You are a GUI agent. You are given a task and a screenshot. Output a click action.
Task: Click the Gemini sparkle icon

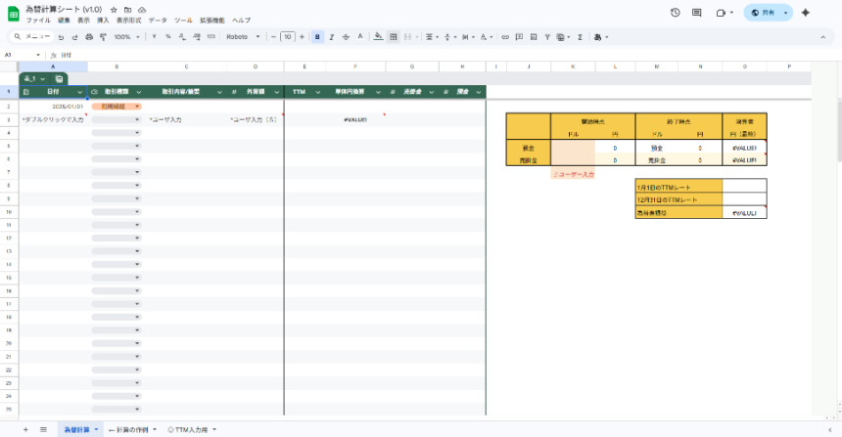click(x=806, y=13)
